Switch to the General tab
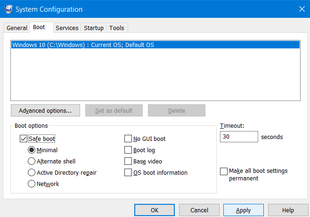The width and height of the screenshot is (310, 217). coord(16,28)
